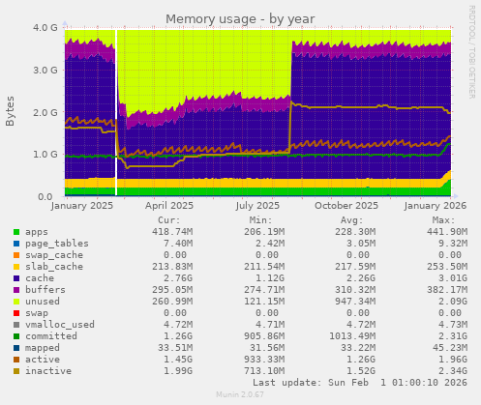Click the active brown legend swatch
Viewport: 481px width, 405px height.
tap(16, 360)
